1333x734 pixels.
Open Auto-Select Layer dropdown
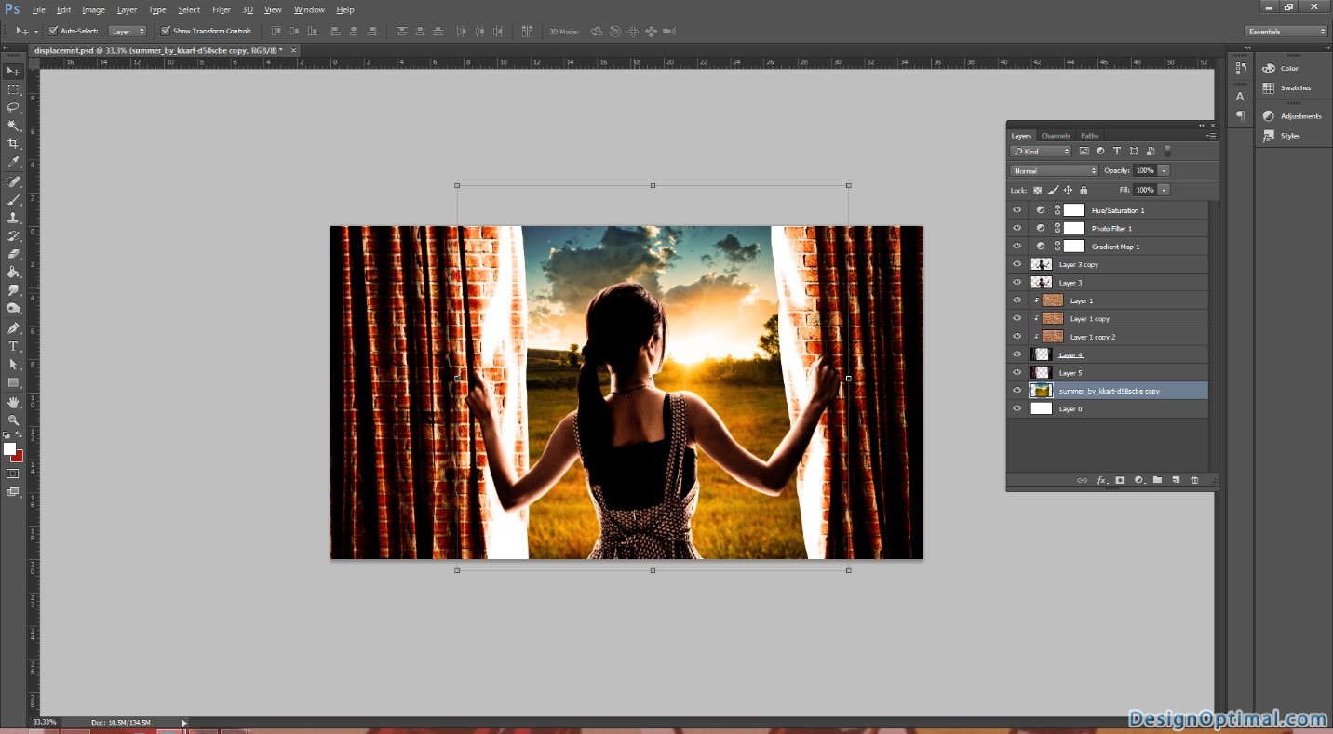[128, 31]
